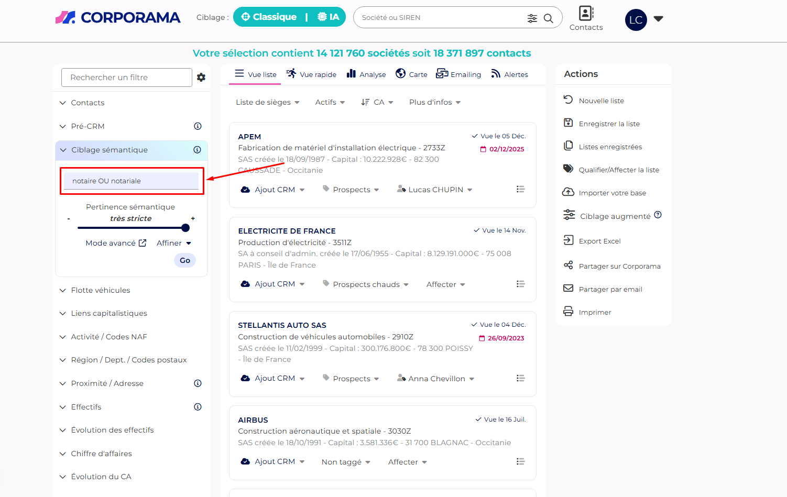Open the Carte view tab
The image size is (787, 497).
(411, 74)
